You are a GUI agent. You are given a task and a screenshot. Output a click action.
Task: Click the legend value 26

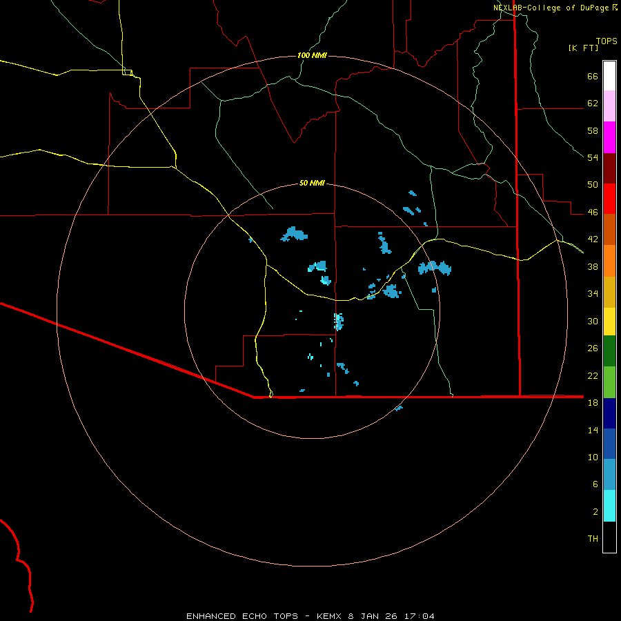593,348
